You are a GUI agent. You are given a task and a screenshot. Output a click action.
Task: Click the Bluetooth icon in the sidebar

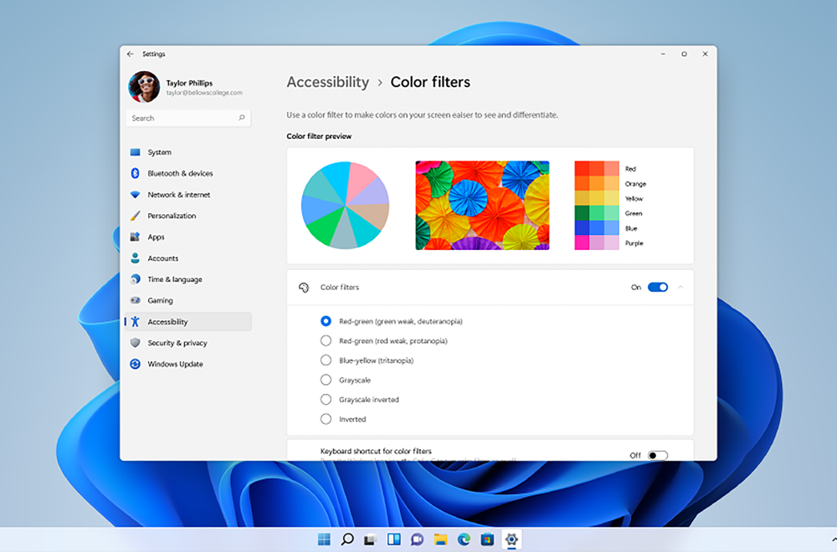point(135,173)
